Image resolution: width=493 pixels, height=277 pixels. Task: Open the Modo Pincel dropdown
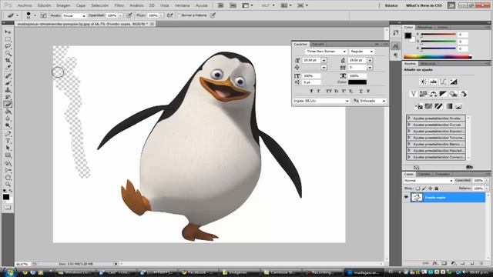(74, 15)
